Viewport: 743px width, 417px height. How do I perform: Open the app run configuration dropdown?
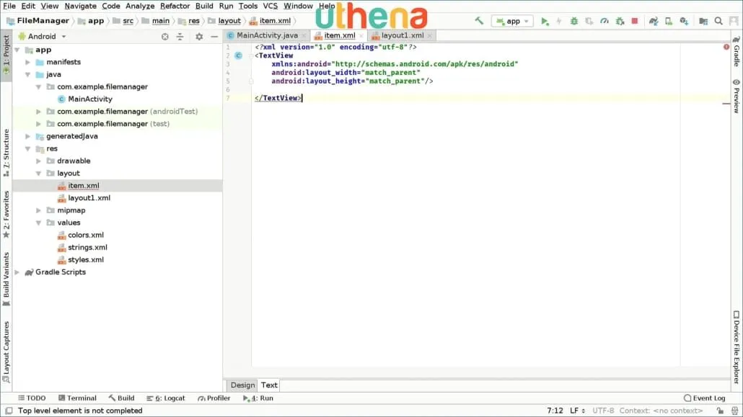[x=512, y=22]
